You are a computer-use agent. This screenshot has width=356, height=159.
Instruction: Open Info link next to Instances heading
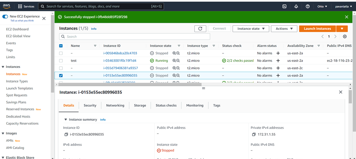pyautogui.click(x=94, y=29)
